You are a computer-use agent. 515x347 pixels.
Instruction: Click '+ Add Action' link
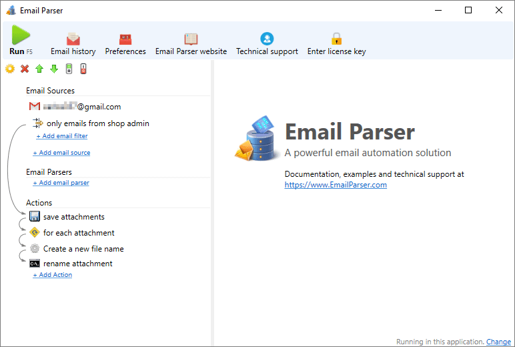click(x=52, y=275)
